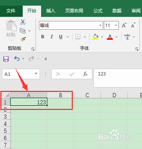This screenshot has height=149, width=142.
Task: Click the wén phonetic guide icon
Action: click(x=127, y=37)
